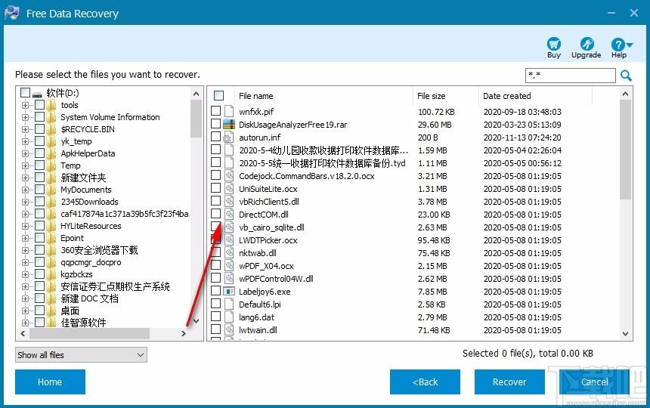650x408 pixels.
Task: Click the folder tree scroll right arrow
Action: pyautogui.click(x=184, y=333)
